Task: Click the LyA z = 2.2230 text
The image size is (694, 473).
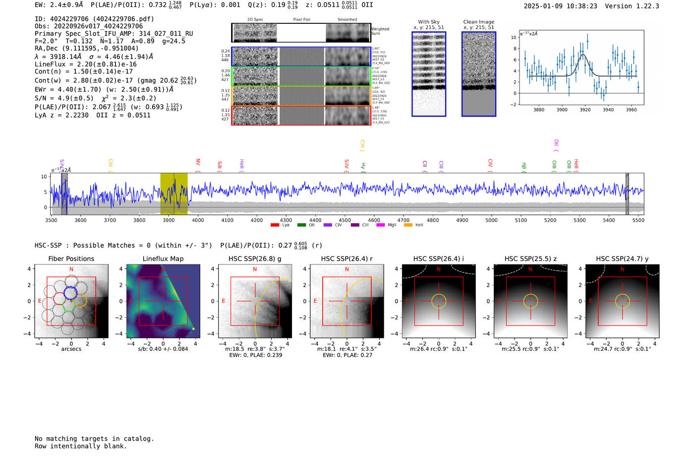Action: coord(61,115)
